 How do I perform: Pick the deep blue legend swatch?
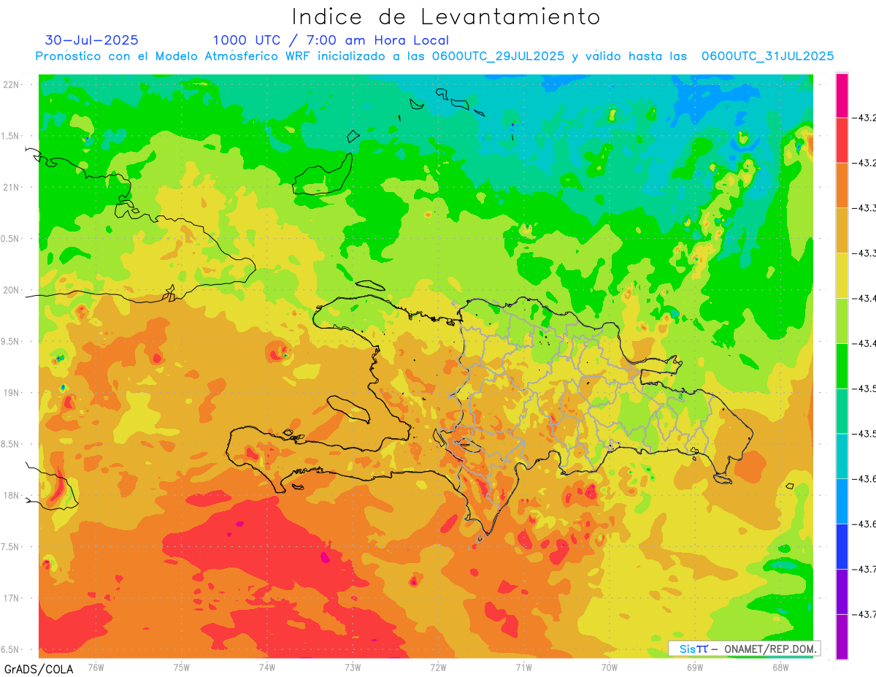coord(842,546)
